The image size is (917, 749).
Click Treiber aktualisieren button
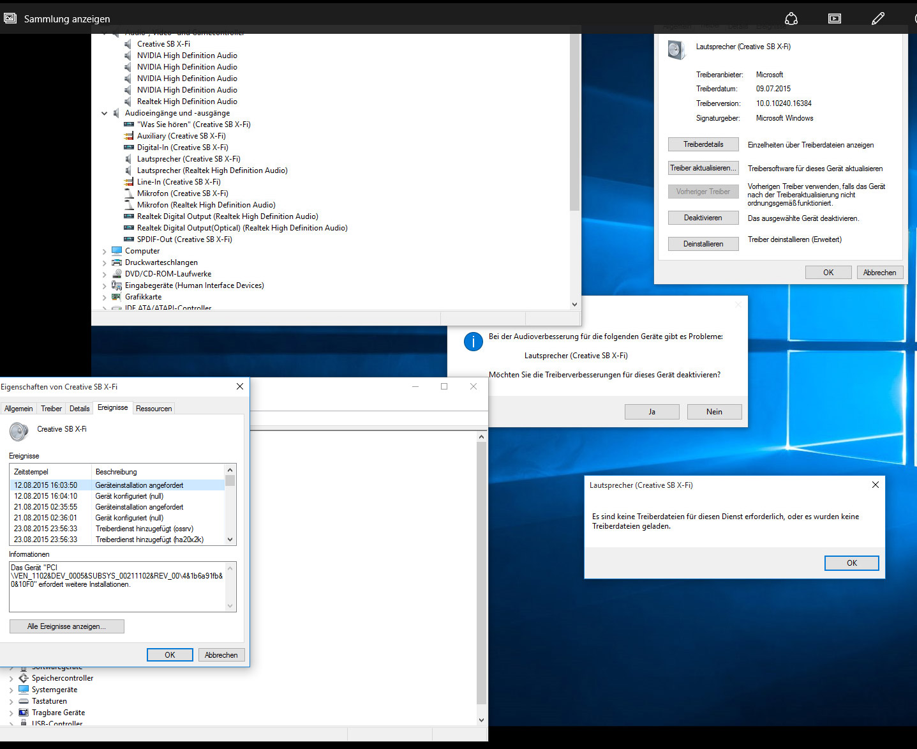pyautogui.click(x=703, y=168)
